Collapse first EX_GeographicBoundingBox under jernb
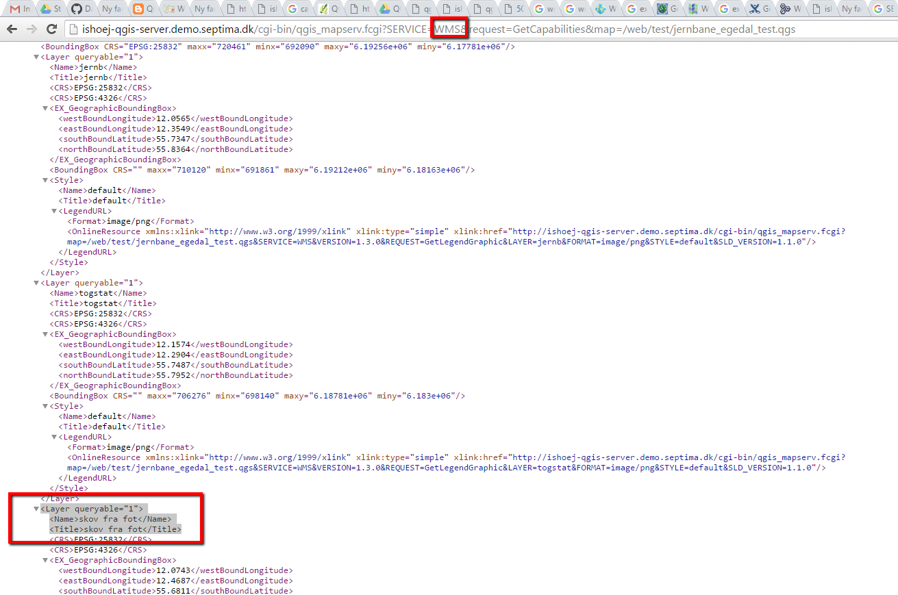The width and height of the screenshot is (898, 595). click(x=45, y=108)
